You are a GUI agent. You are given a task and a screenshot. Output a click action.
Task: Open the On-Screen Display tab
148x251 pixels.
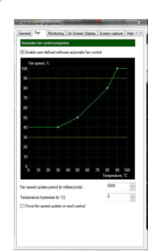pos(81,33)
